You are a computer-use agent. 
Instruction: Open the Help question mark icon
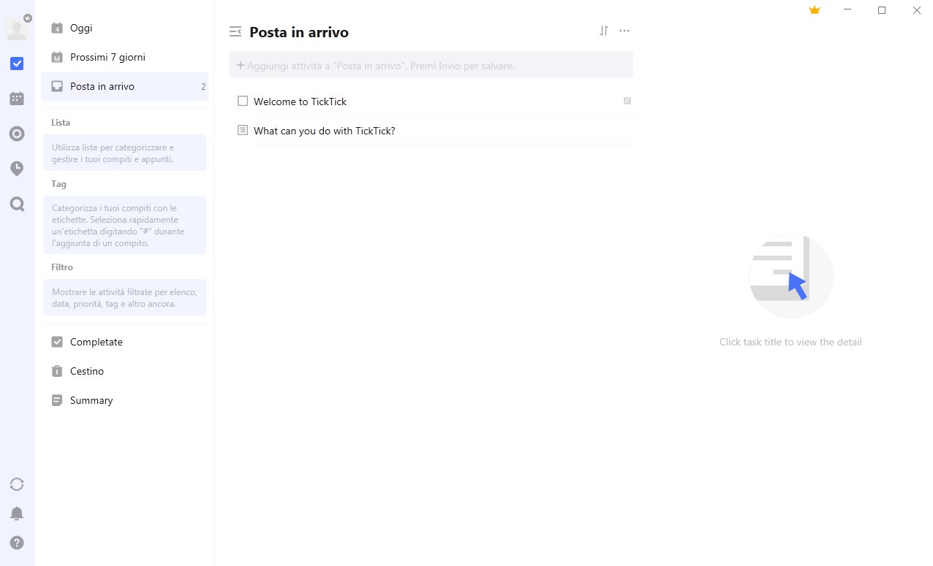pos(17,543)
